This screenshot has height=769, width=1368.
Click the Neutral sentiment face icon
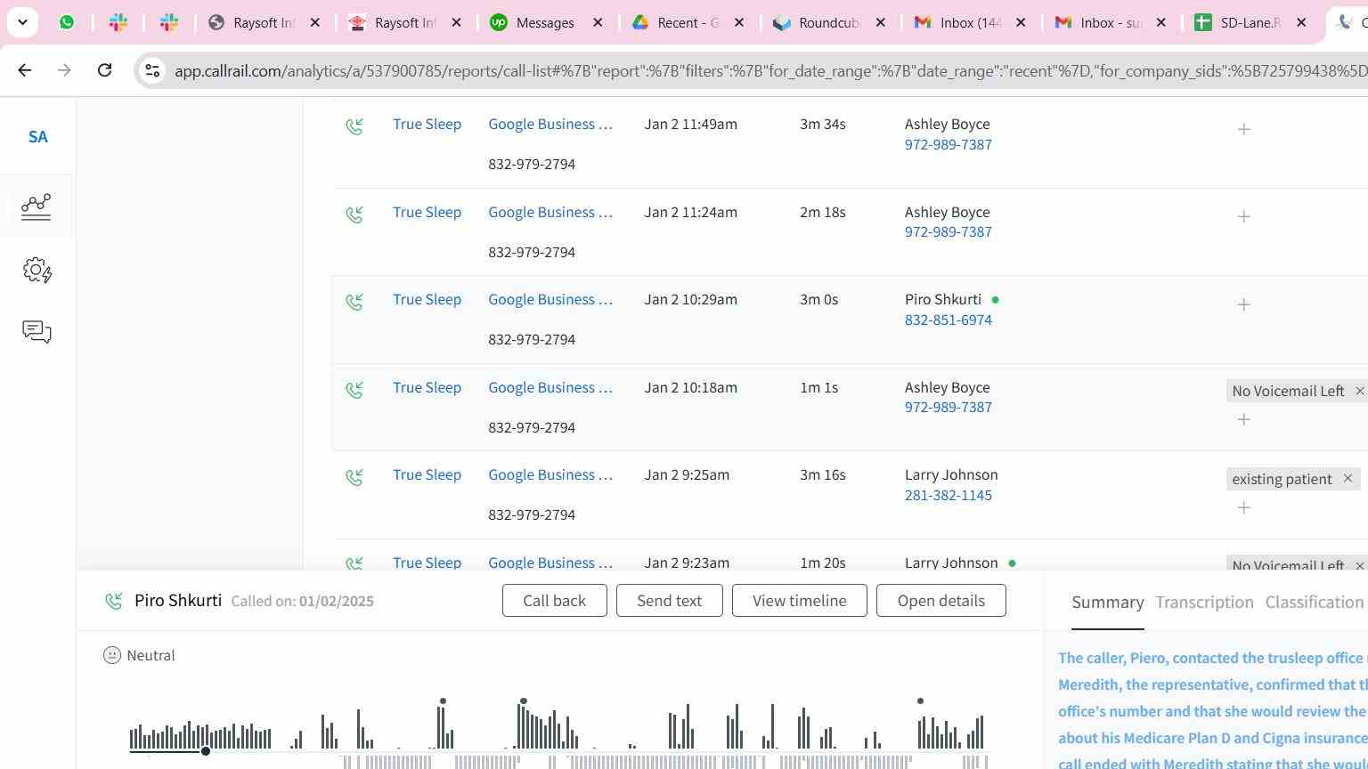click(x=112, y=655)
